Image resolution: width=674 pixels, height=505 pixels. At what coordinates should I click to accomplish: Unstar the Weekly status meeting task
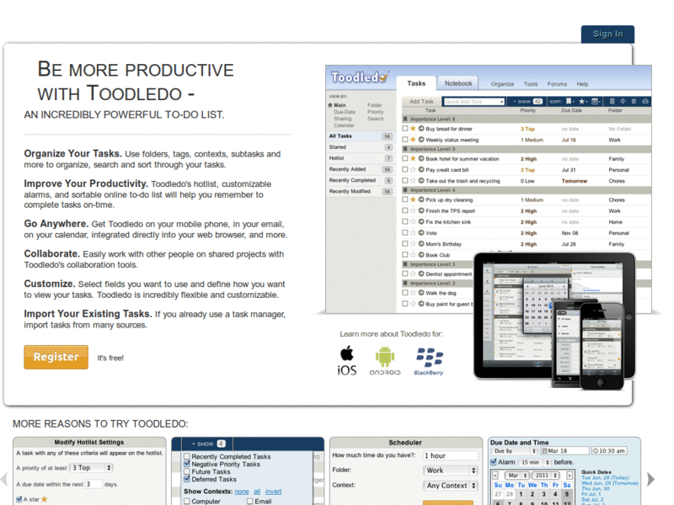(x=413, y=140)
